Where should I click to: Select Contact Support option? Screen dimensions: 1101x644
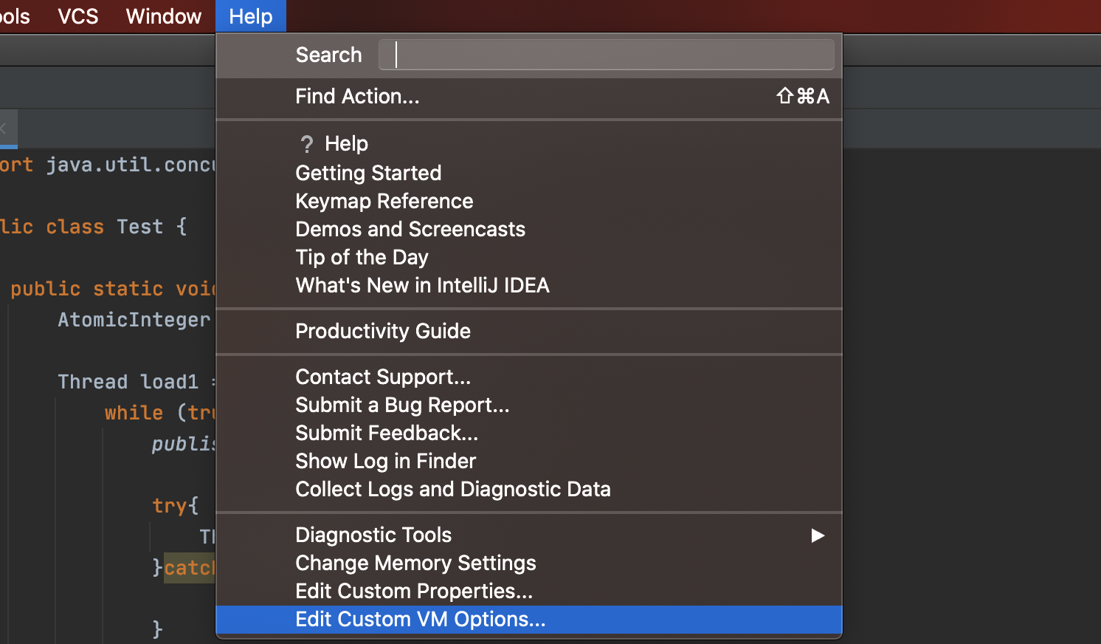pyautogui.click(x=382, y=377)
